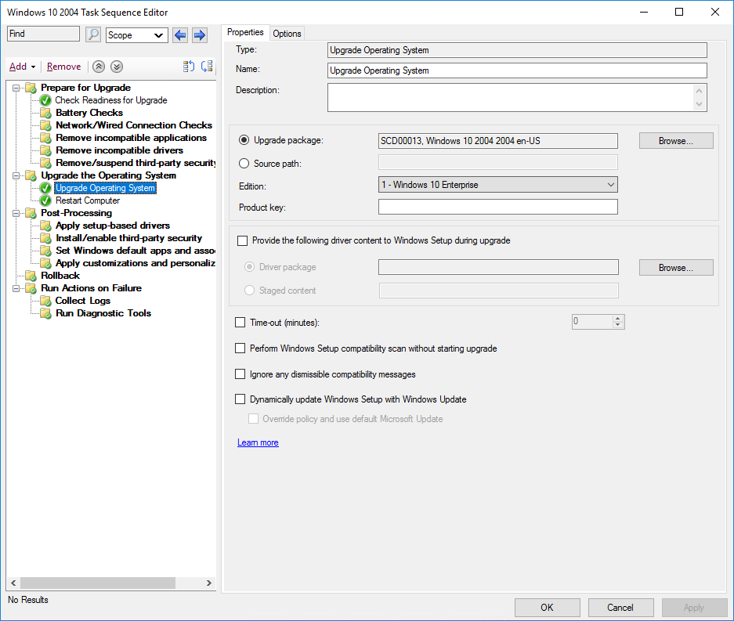Go to next search result arrow

tap(200, 35)
